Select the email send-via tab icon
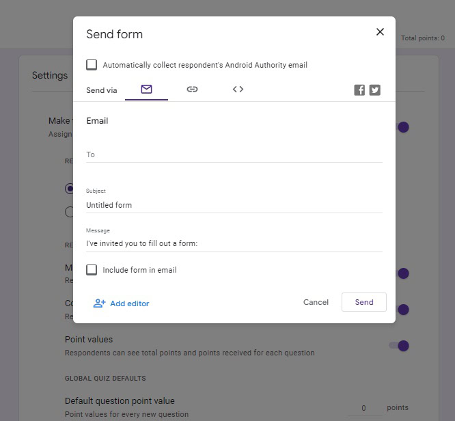Image resolution: width=455 pixels, height=421 pixels. [x=146, y=90]
